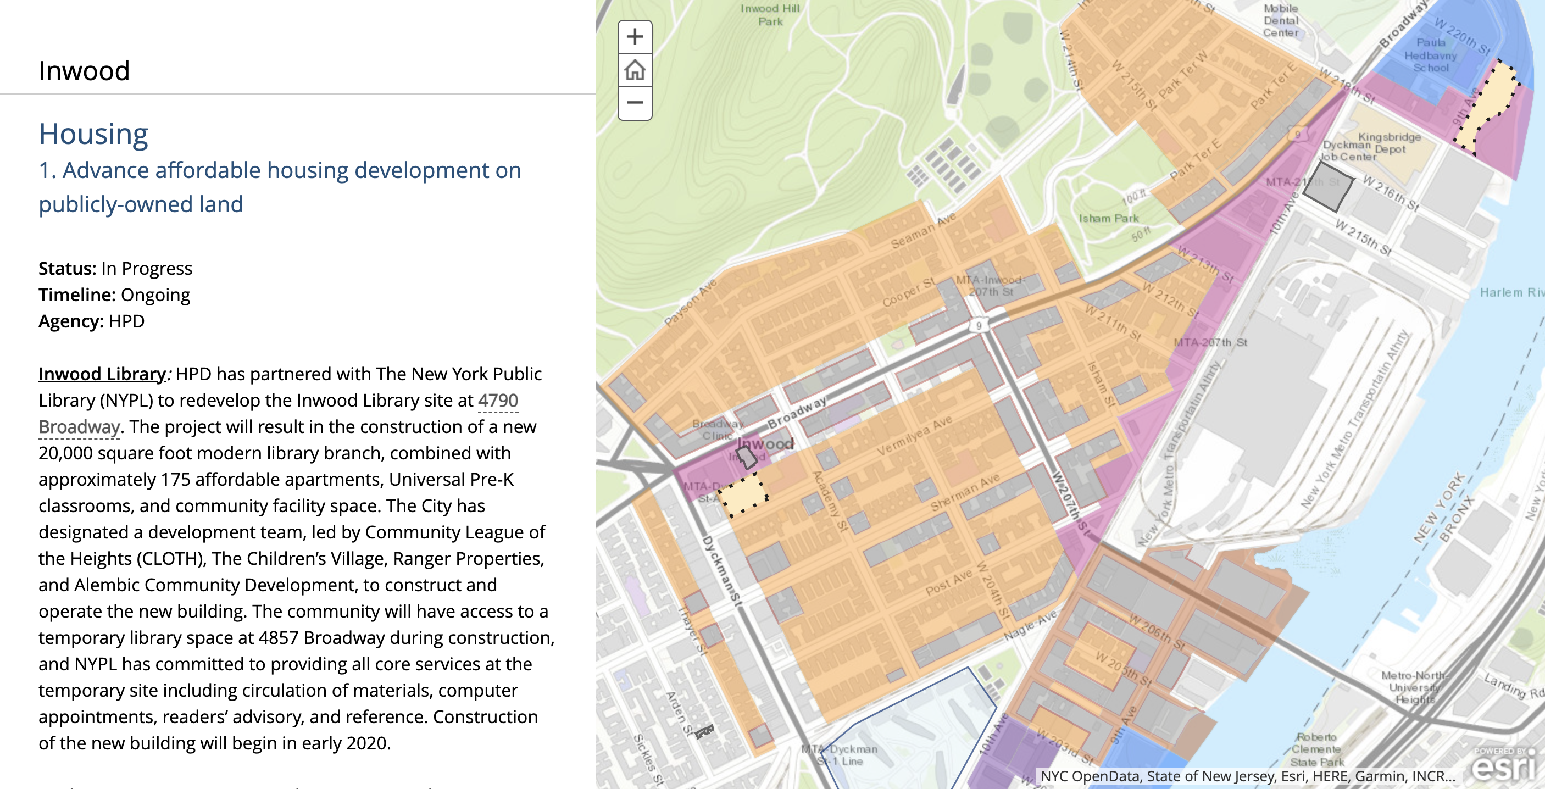Click 'Roberto Clemente State Park' label
This screenshot has height=789, width=1545.
point(1317,749)
